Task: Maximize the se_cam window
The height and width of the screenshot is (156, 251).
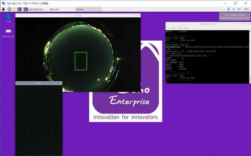Action: click(x=136, y=16)
